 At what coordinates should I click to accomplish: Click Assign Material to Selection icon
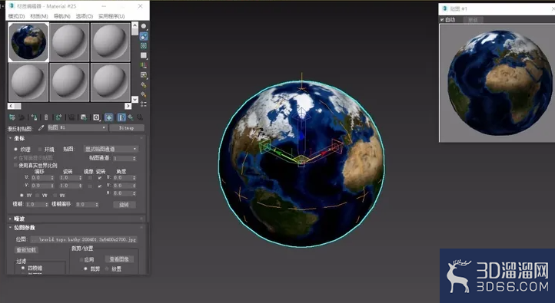point(34,117)
